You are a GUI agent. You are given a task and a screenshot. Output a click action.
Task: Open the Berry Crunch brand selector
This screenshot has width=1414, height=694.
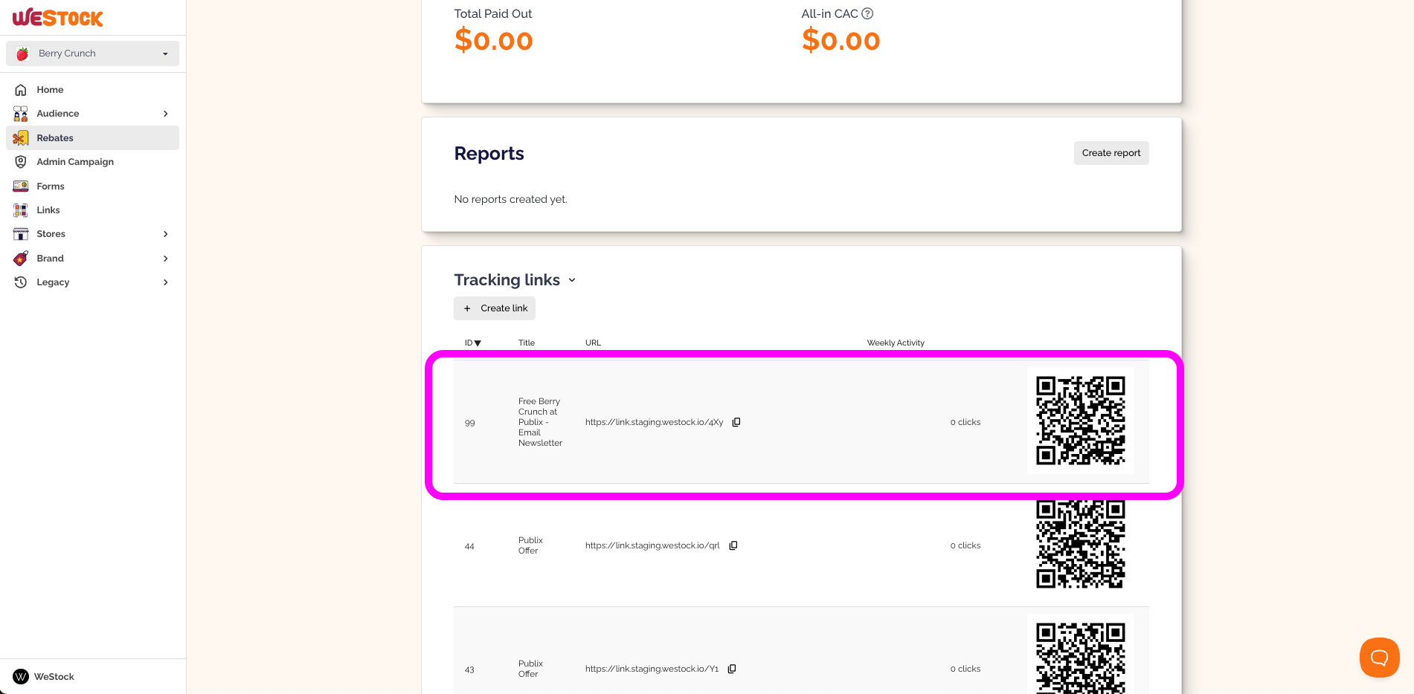[93, 53]
